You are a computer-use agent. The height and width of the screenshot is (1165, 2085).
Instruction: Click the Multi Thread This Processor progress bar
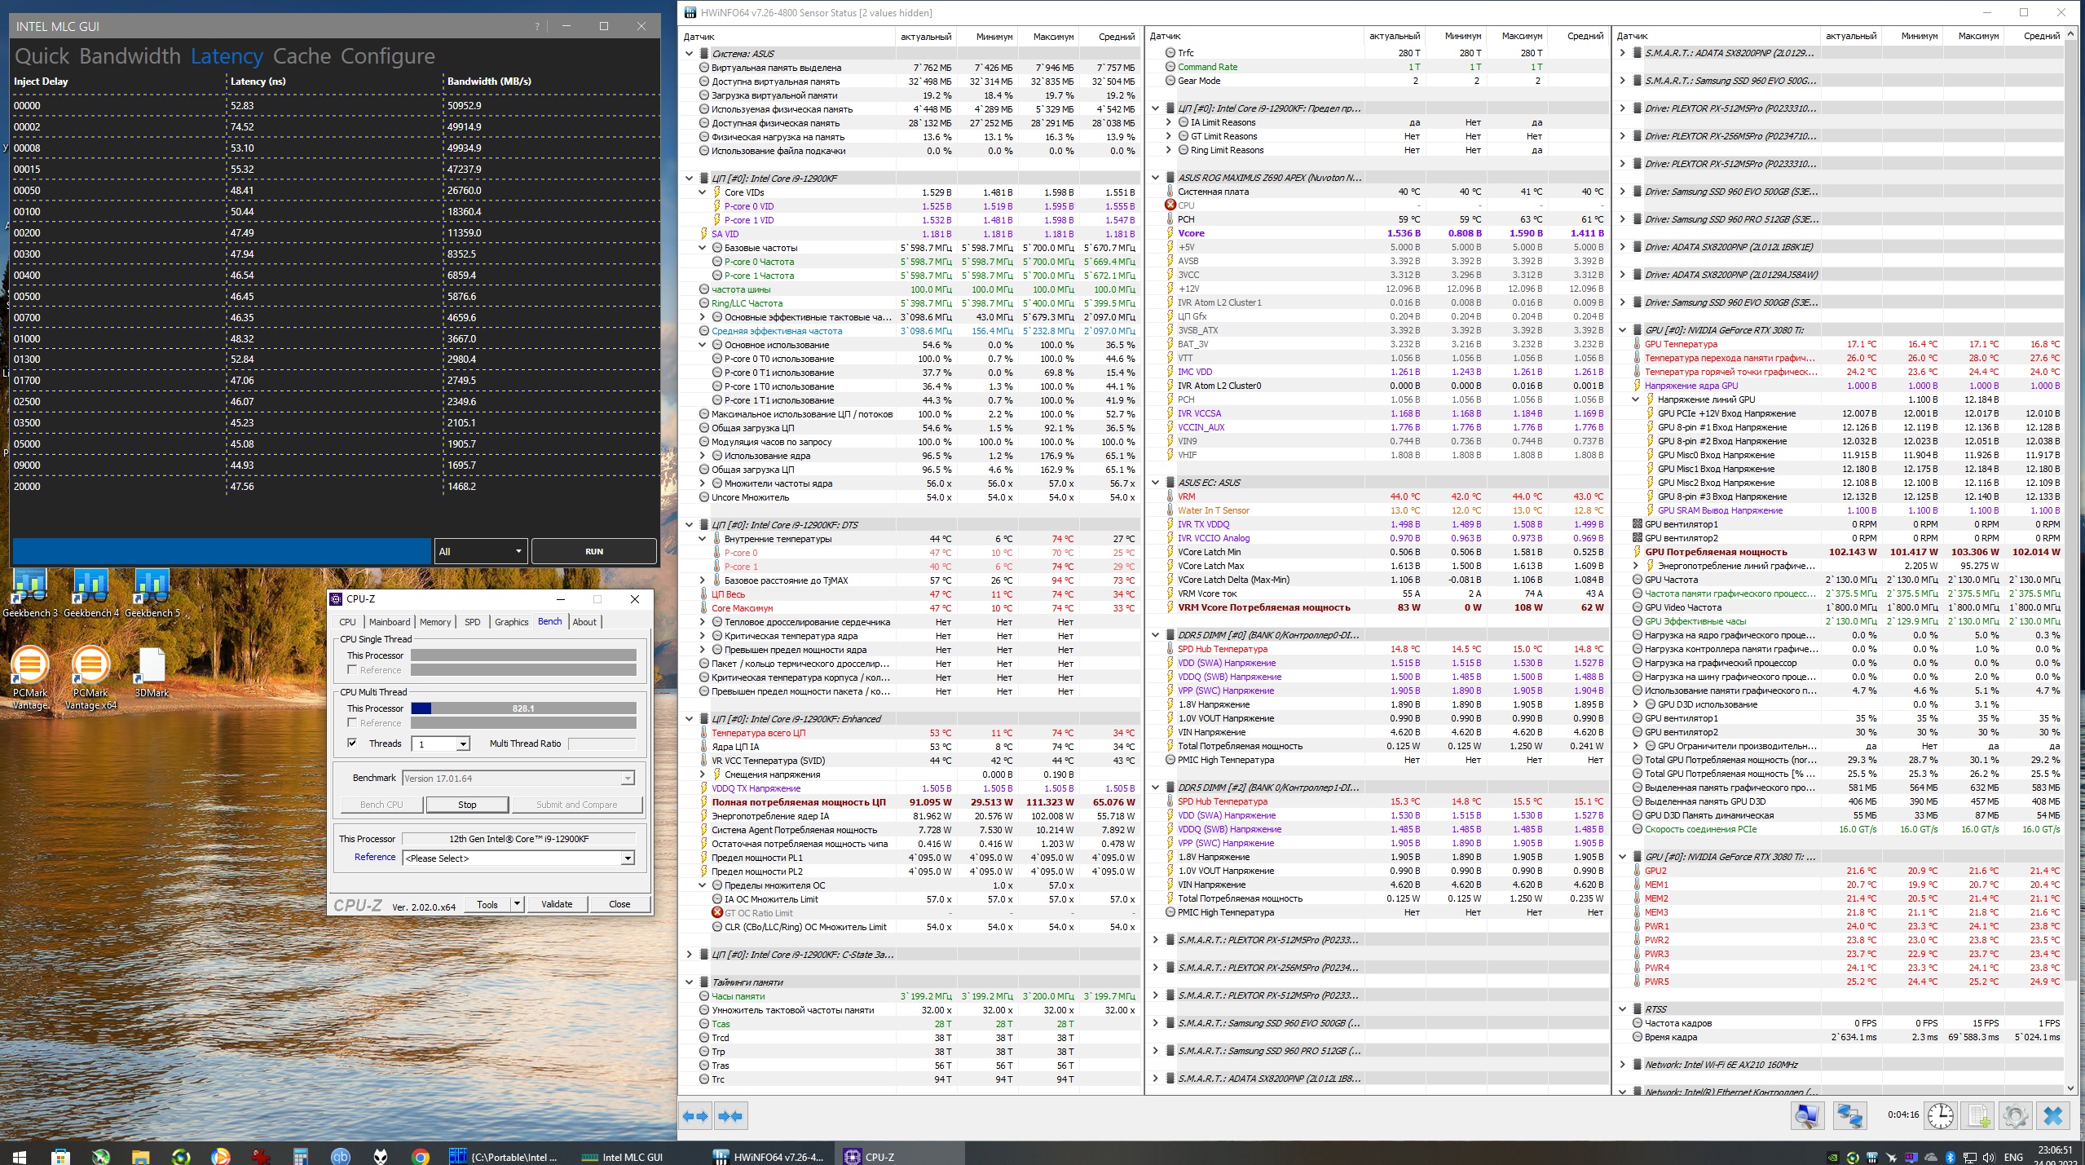tap(523, 708)
